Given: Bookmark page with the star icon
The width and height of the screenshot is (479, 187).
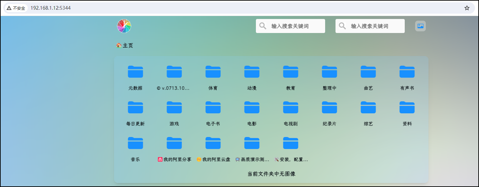Looking at the screenshot, I should 467,8.
